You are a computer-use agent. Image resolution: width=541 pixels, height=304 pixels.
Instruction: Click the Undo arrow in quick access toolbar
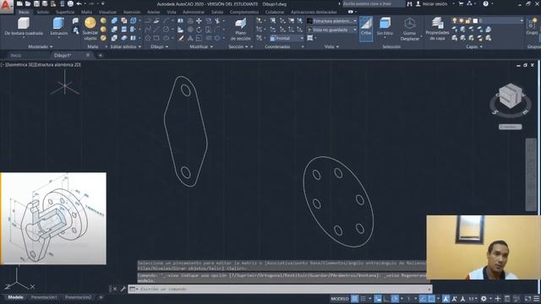coord(79,3)
